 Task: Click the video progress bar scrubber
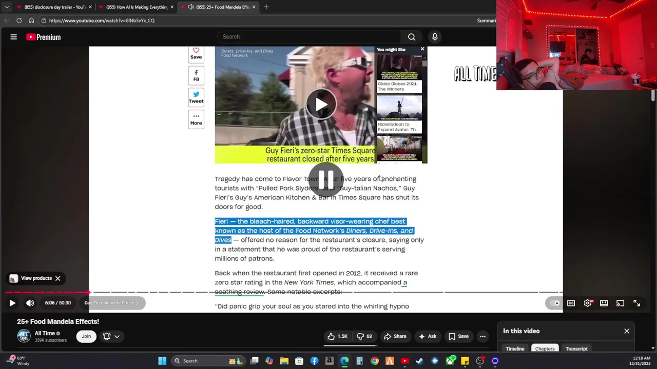click(88, 293)
